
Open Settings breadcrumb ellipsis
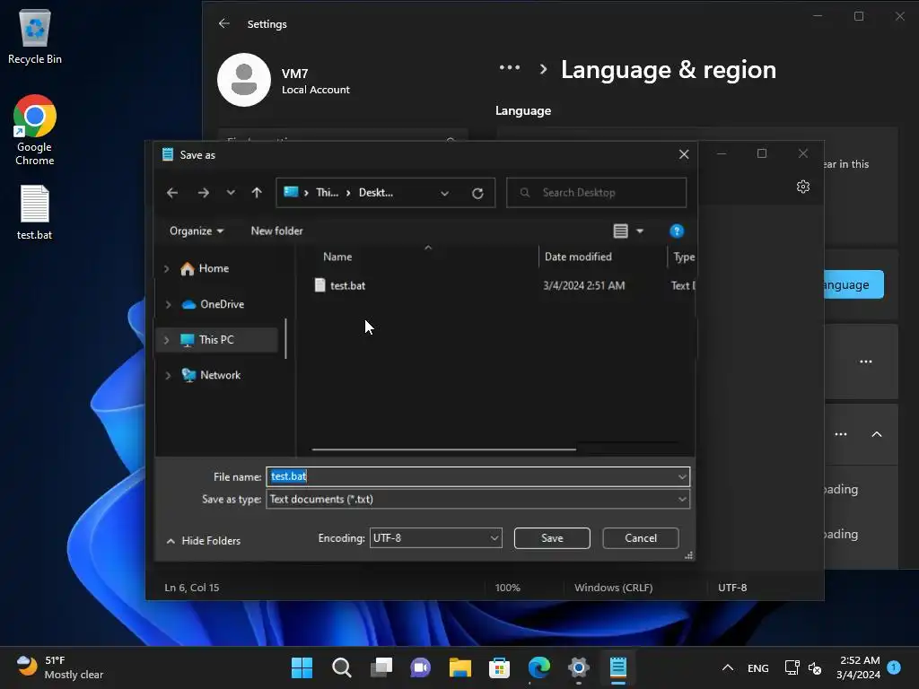click(x=510, y=68)
